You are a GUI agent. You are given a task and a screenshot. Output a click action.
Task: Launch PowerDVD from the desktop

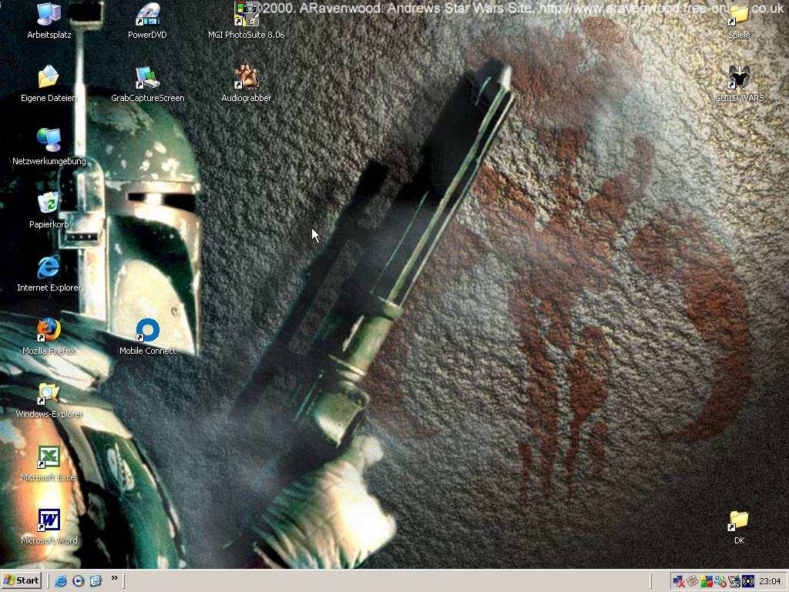click(x=147, y=15)
